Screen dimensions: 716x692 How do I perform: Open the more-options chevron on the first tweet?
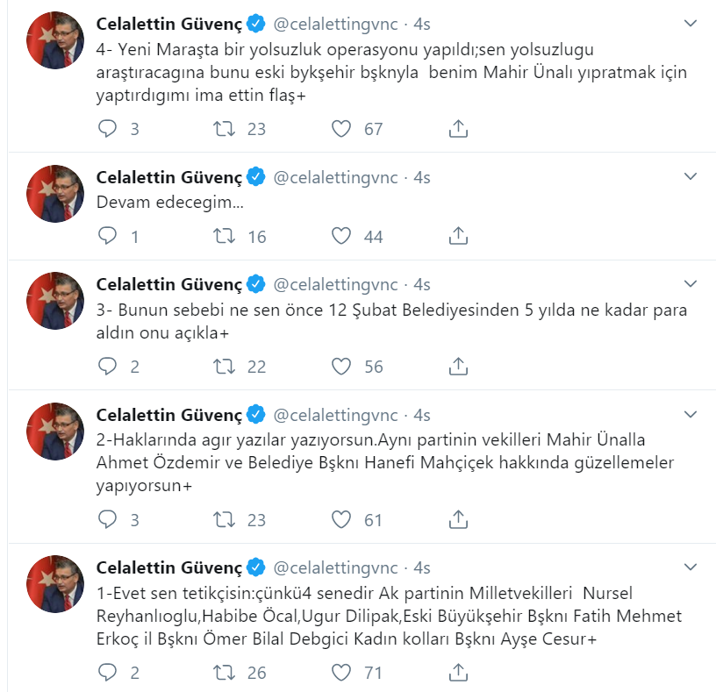(691, 21)
